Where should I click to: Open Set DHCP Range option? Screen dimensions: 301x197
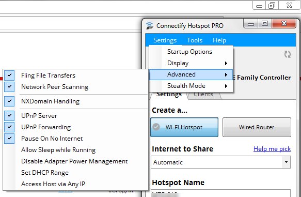tap(75, 172)
